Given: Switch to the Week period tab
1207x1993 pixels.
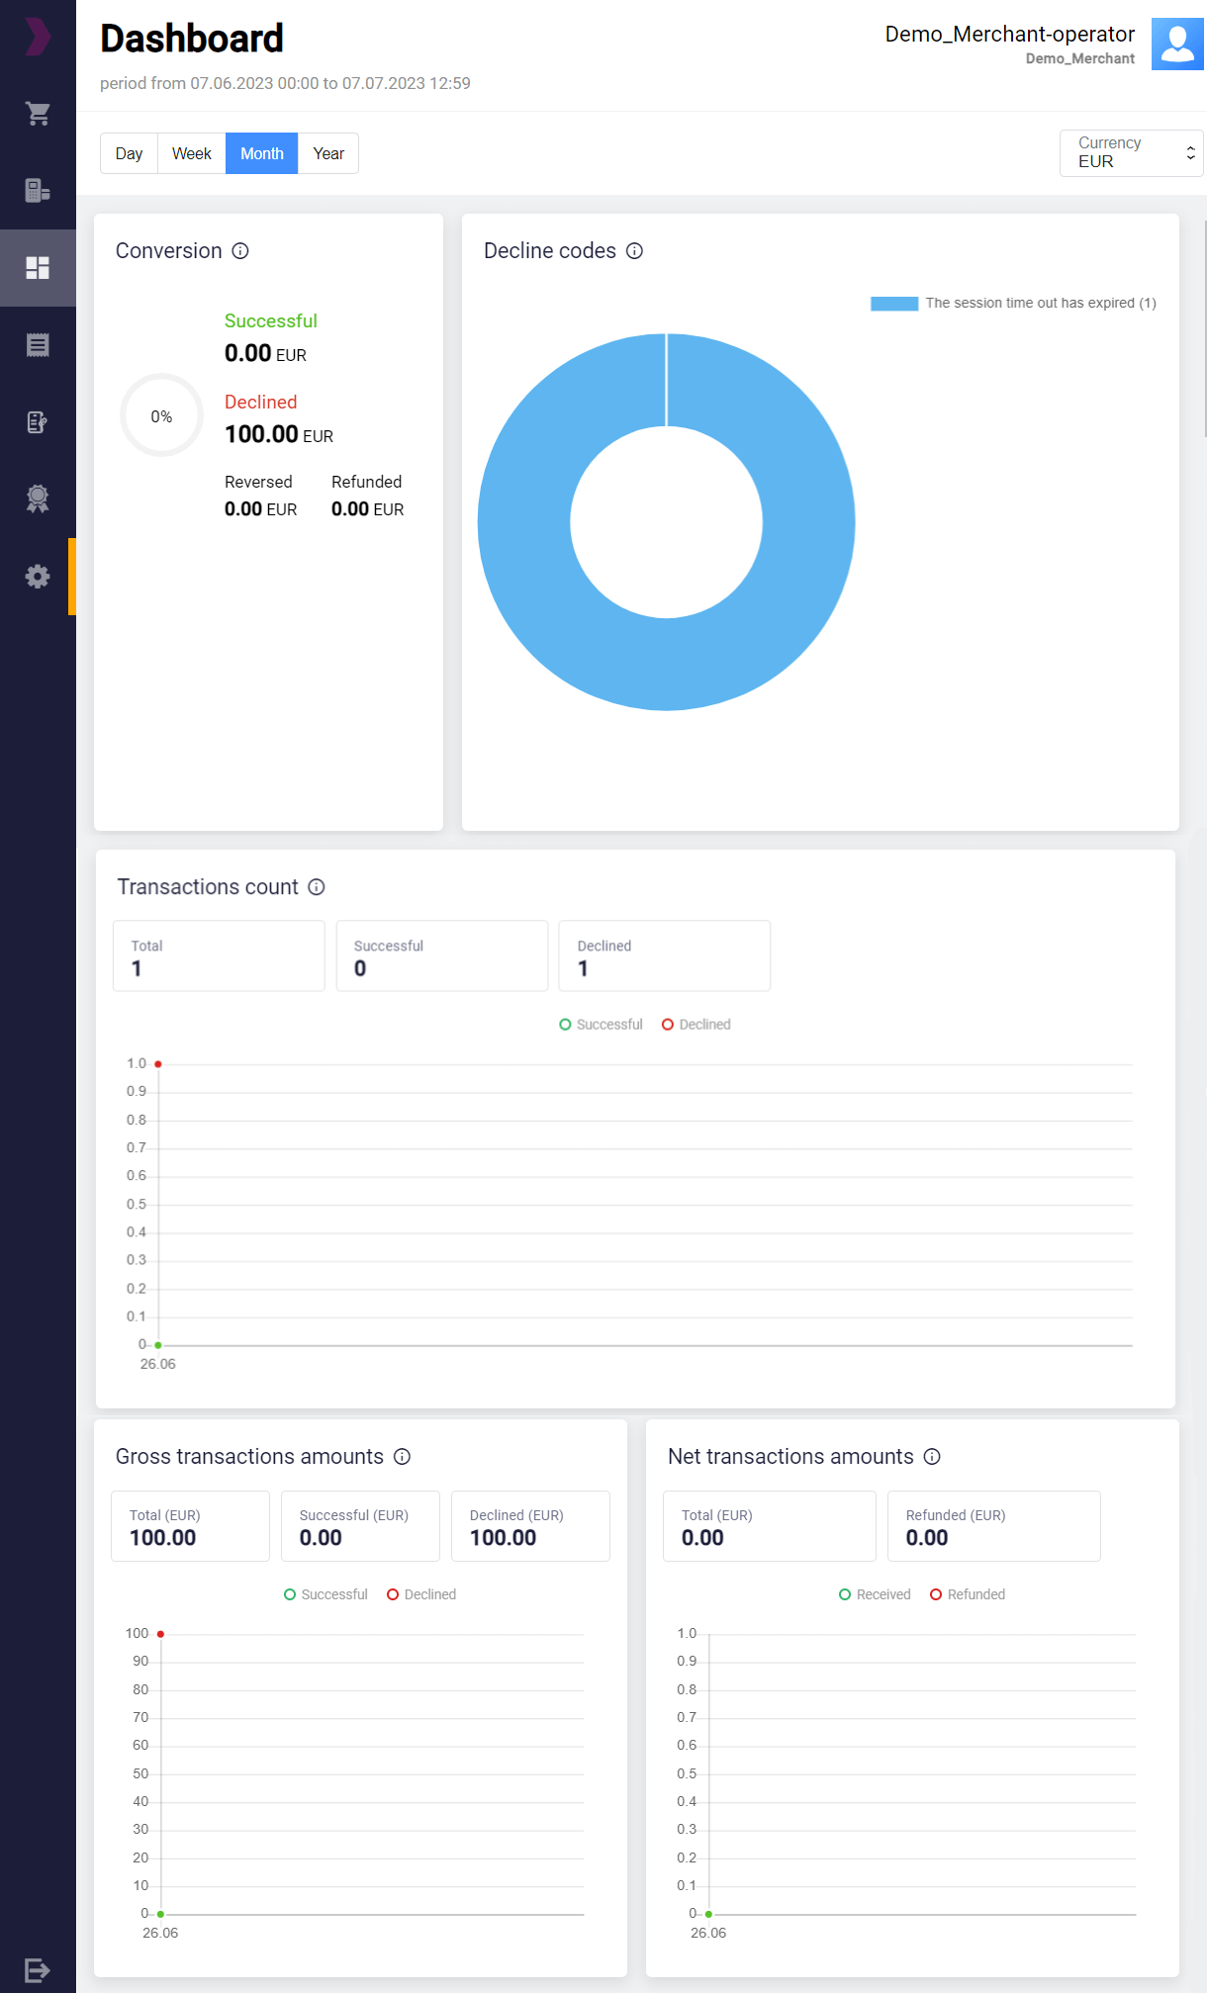Looking at the screenshot, I should click(191, 153).
